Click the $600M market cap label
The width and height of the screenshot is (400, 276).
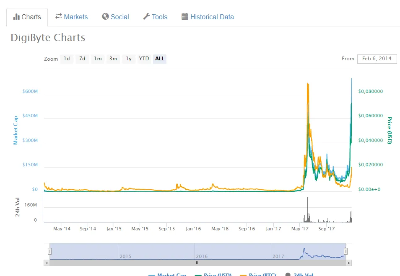pos(30,91)
